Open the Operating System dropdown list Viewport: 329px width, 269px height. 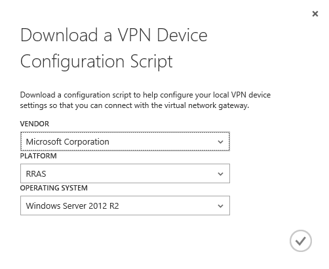click(125, 206)
